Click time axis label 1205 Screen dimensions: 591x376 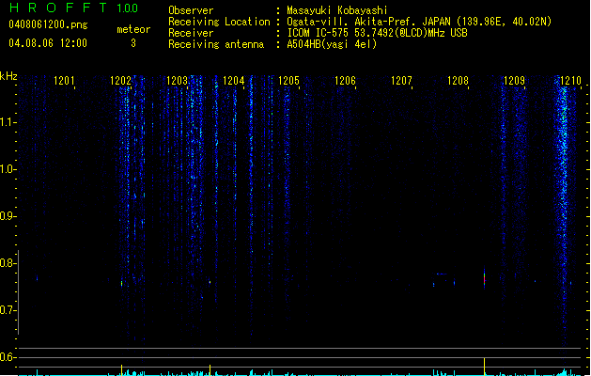click(x=288, y=81)
